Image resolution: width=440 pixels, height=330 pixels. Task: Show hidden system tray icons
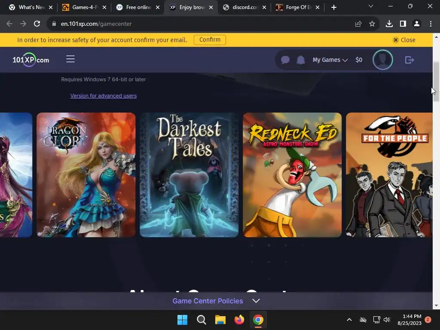(x=349, y=320)
